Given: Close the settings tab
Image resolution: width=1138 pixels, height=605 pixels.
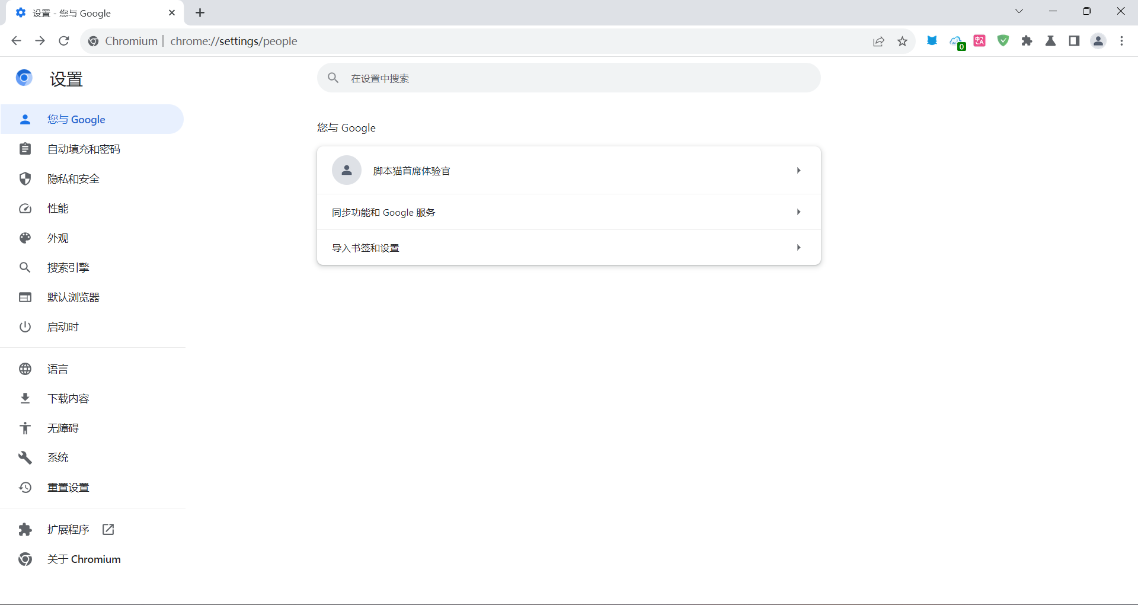Looking at the screenshot, I should pyautogui.click(x=172, y=12).
